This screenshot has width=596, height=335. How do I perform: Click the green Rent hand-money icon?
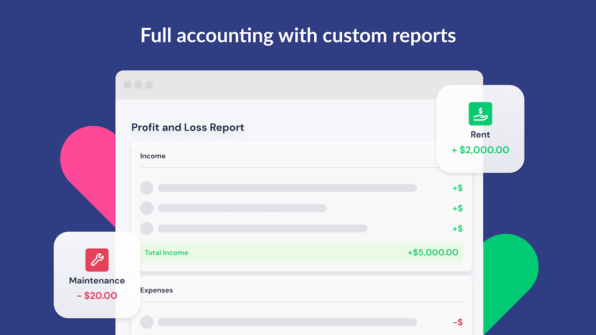(x=480, y=114)
